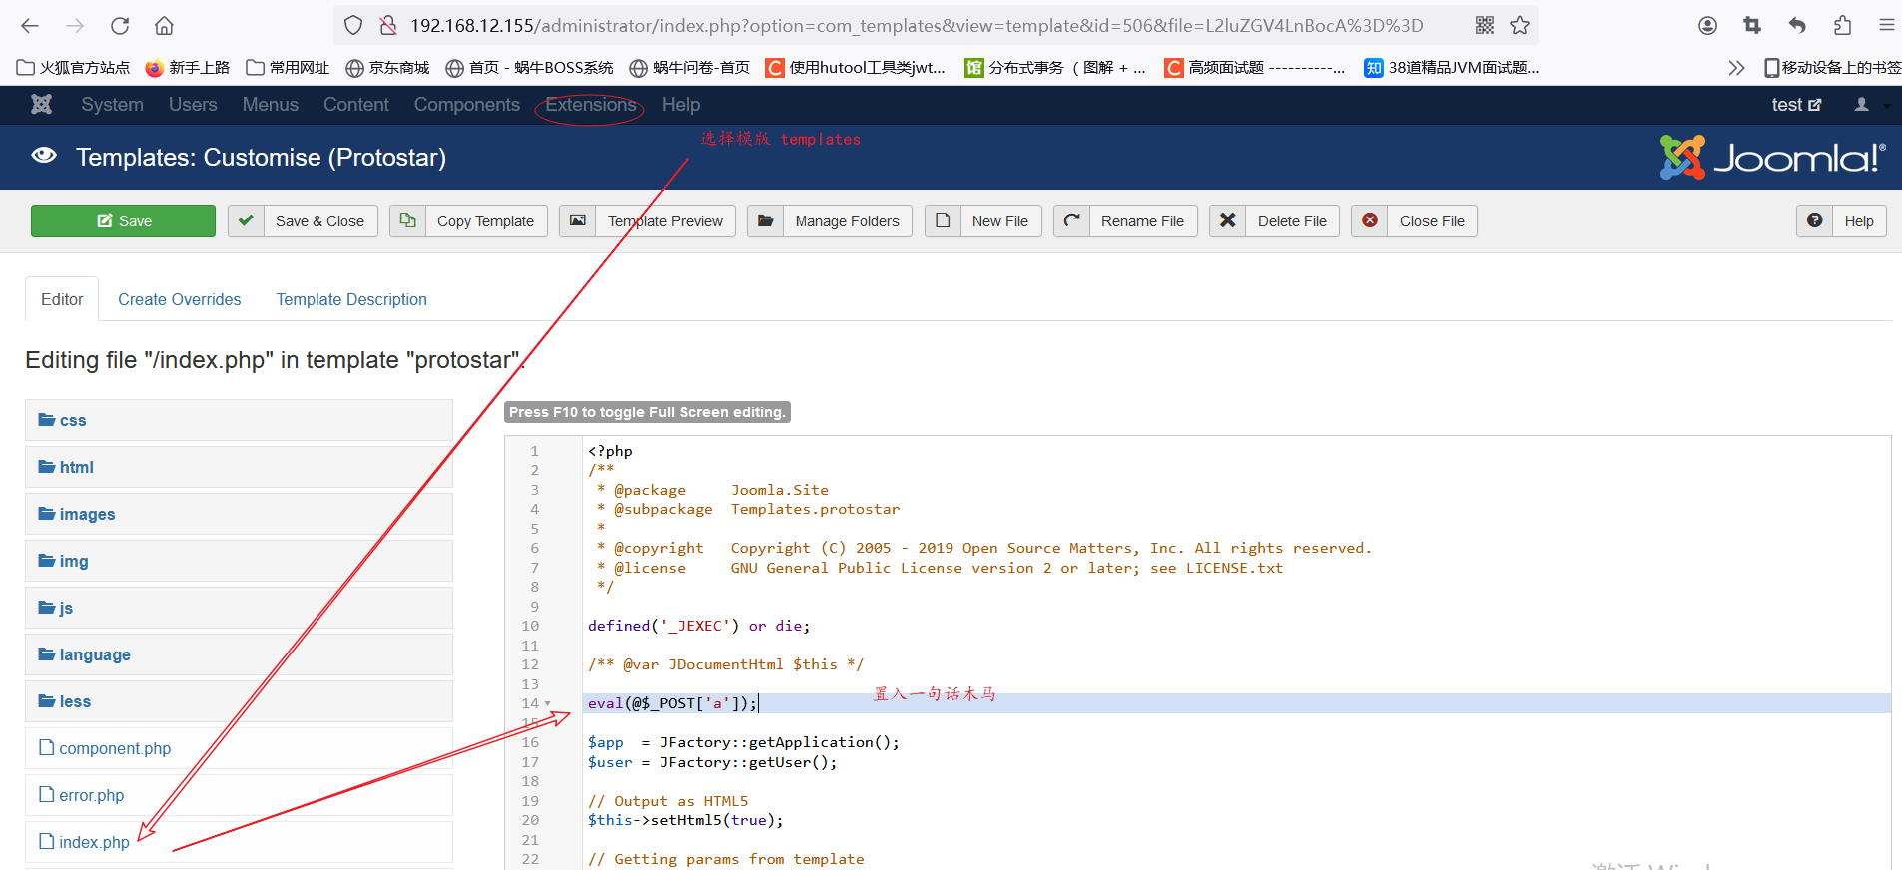Open 移动设备上的书签 folder
Screen dimensions: 1902x870
pos(1832,68)
